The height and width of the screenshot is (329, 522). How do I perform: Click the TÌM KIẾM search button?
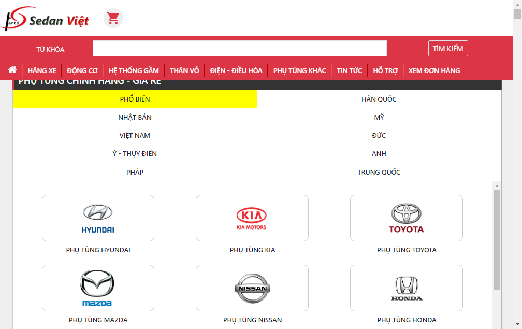[448, 49]
